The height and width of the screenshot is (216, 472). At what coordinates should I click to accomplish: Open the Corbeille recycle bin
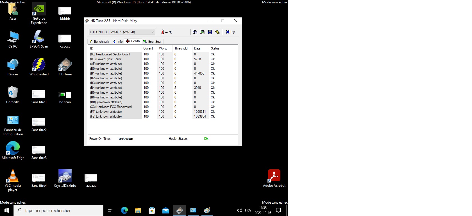pos(13,95)
